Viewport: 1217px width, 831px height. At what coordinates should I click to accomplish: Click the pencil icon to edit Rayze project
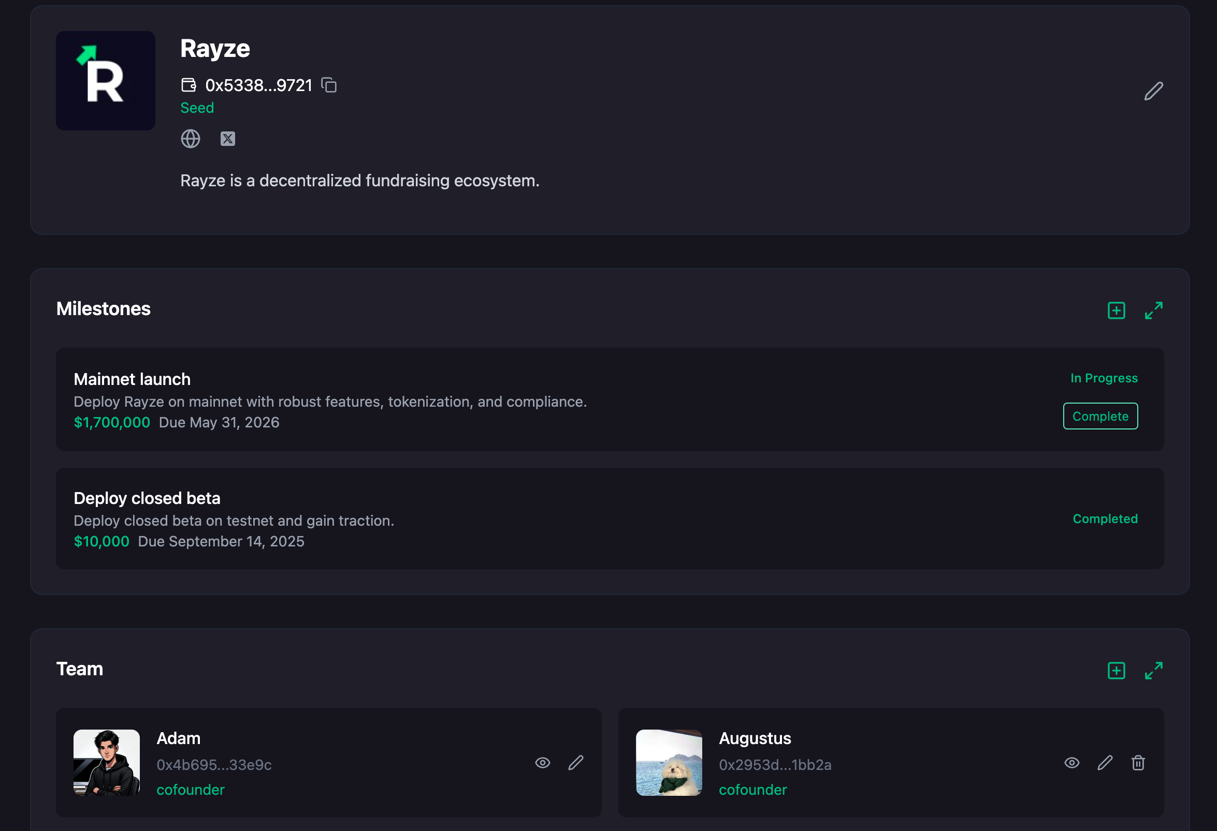tap(1153, 91)
